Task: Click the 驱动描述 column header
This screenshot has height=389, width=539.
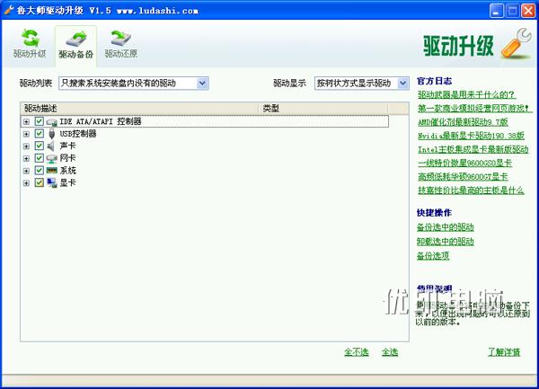Action: pos(139,109)
